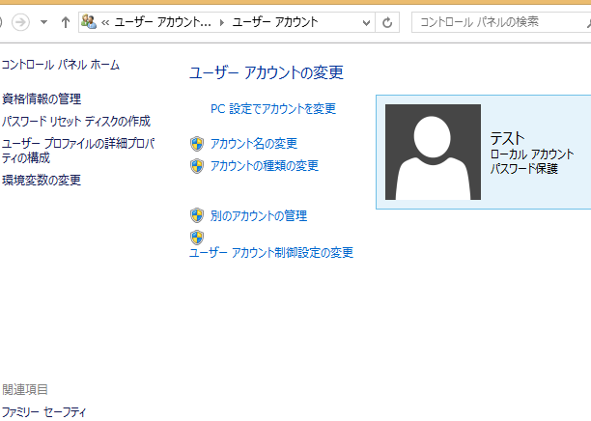
Task: Click PC 設定でアカウントを変更 link
Action: 273,108
